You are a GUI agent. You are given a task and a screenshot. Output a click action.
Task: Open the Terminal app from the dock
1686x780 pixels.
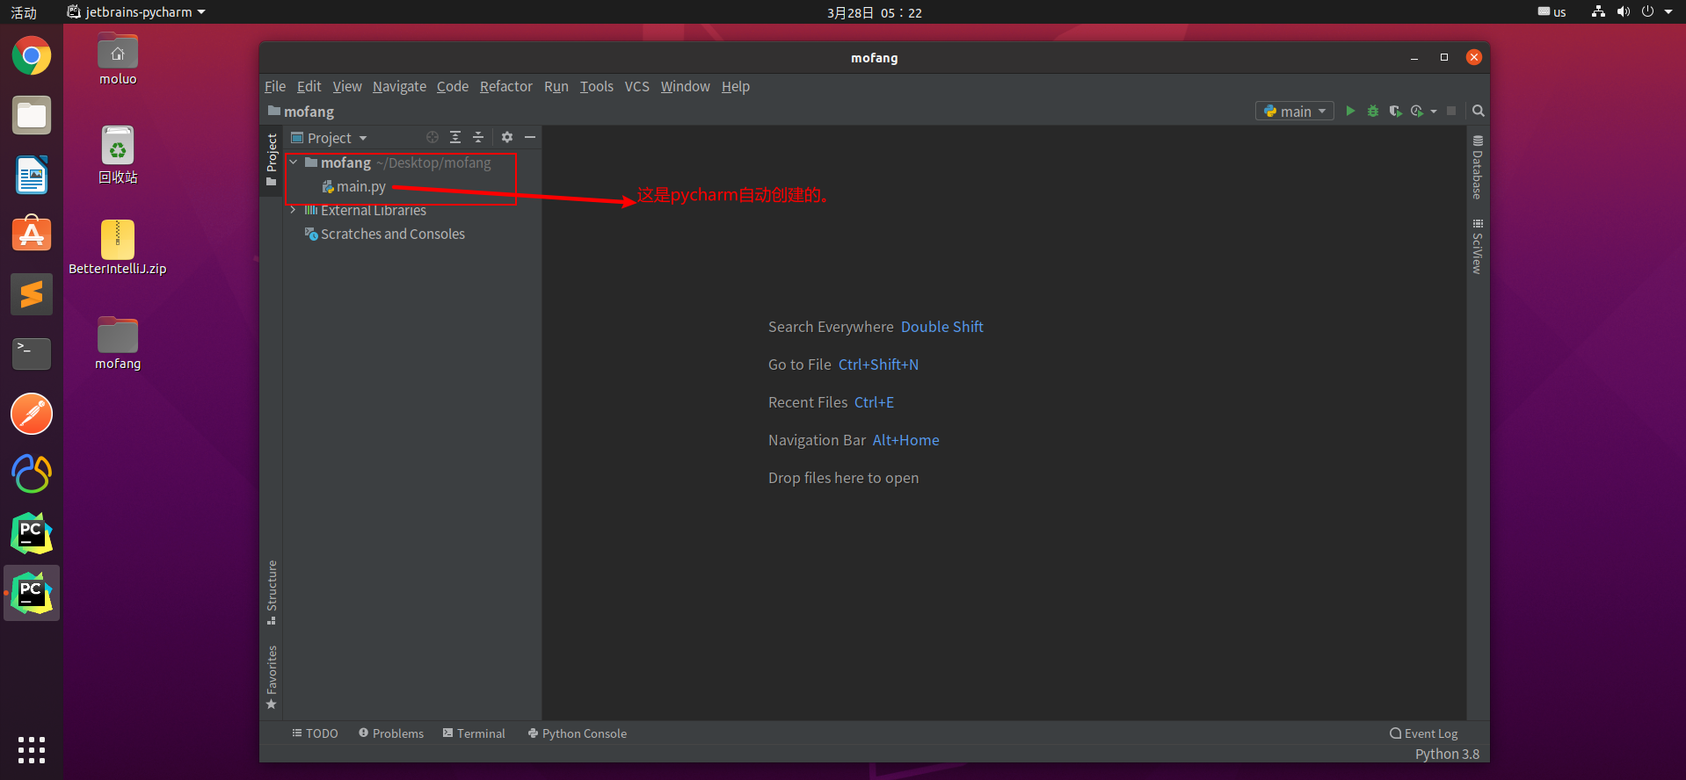click(32, 354)
